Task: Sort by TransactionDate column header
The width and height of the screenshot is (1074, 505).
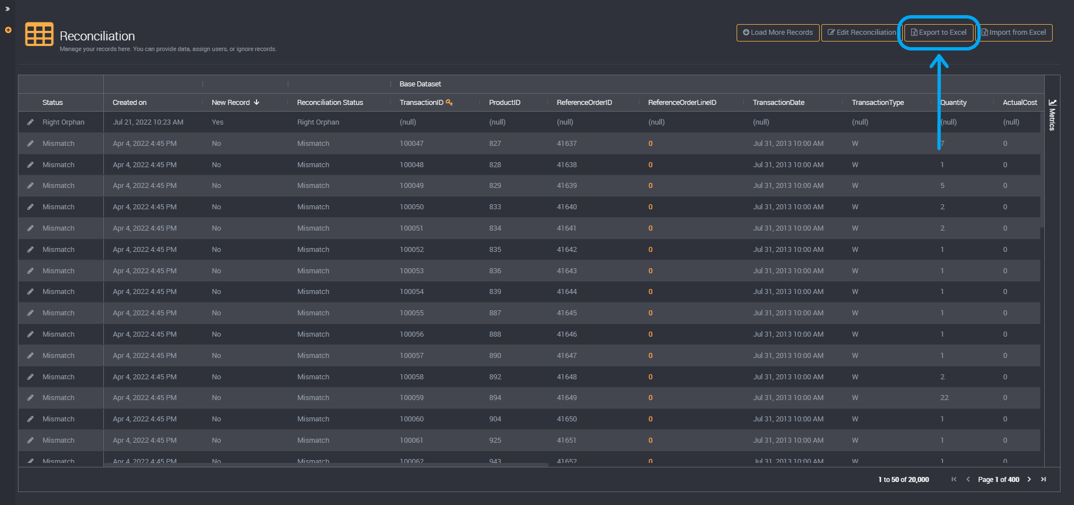Action: click(x=779, y=103)
